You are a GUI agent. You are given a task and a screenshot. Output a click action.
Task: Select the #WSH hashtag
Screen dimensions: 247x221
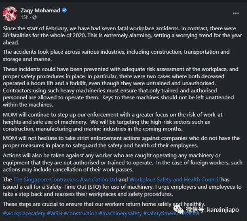[x=55, y=213]
